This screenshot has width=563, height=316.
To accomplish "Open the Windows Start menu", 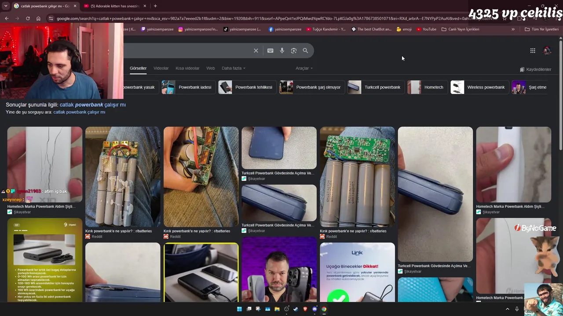I will point(239,309).
